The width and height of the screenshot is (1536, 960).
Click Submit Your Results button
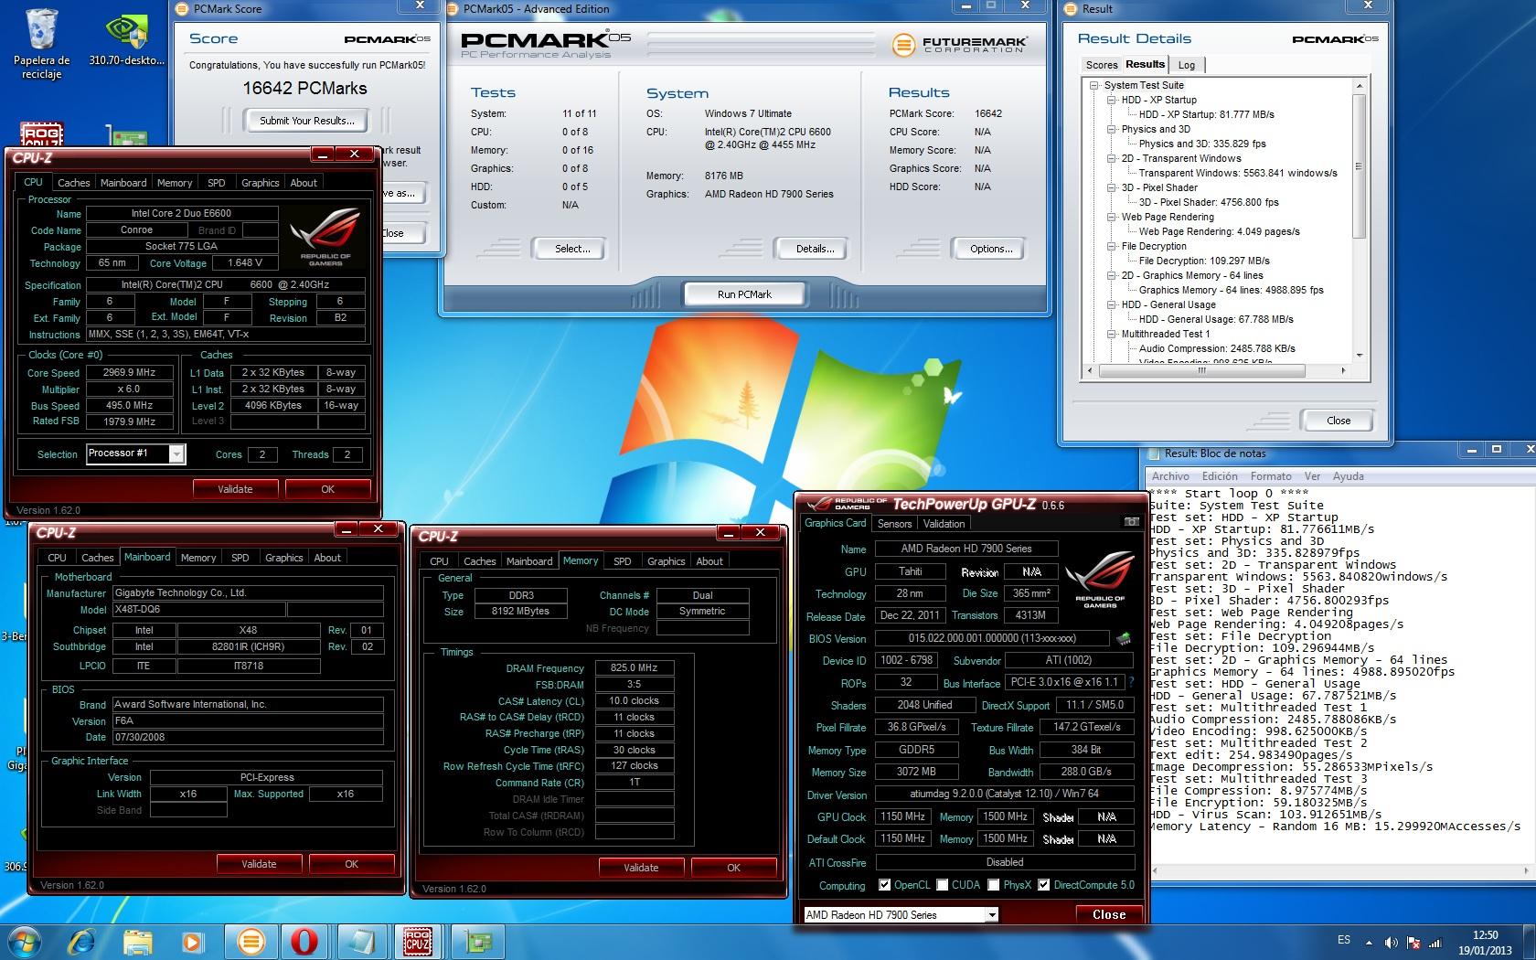[x=306, y=120]
